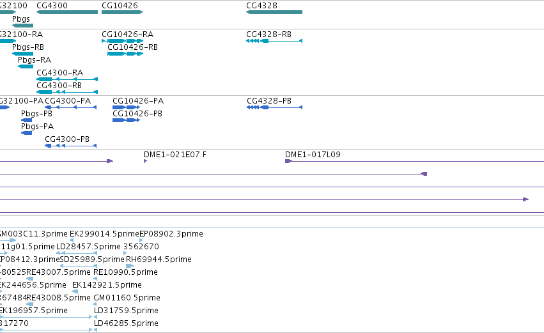
Task: Select the Pbgs-RA transcript
Action: (26, 66)
